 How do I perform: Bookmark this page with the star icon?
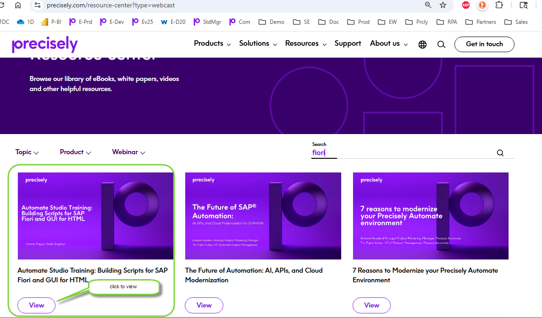tap(443, 5)
